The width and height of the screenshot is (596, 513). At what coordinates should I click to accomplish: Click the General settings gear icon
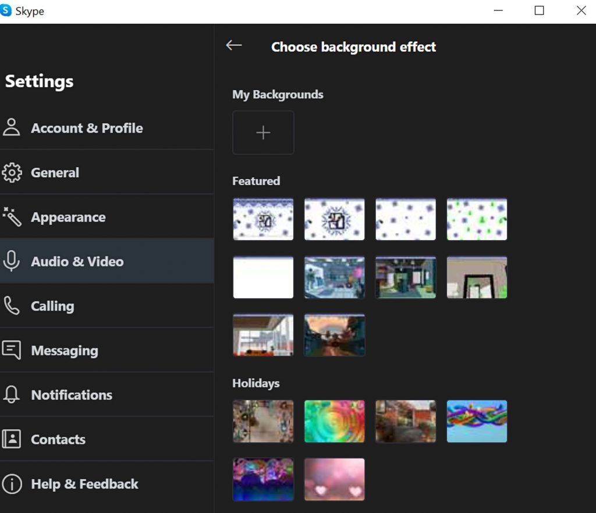(x=13, y=172)
